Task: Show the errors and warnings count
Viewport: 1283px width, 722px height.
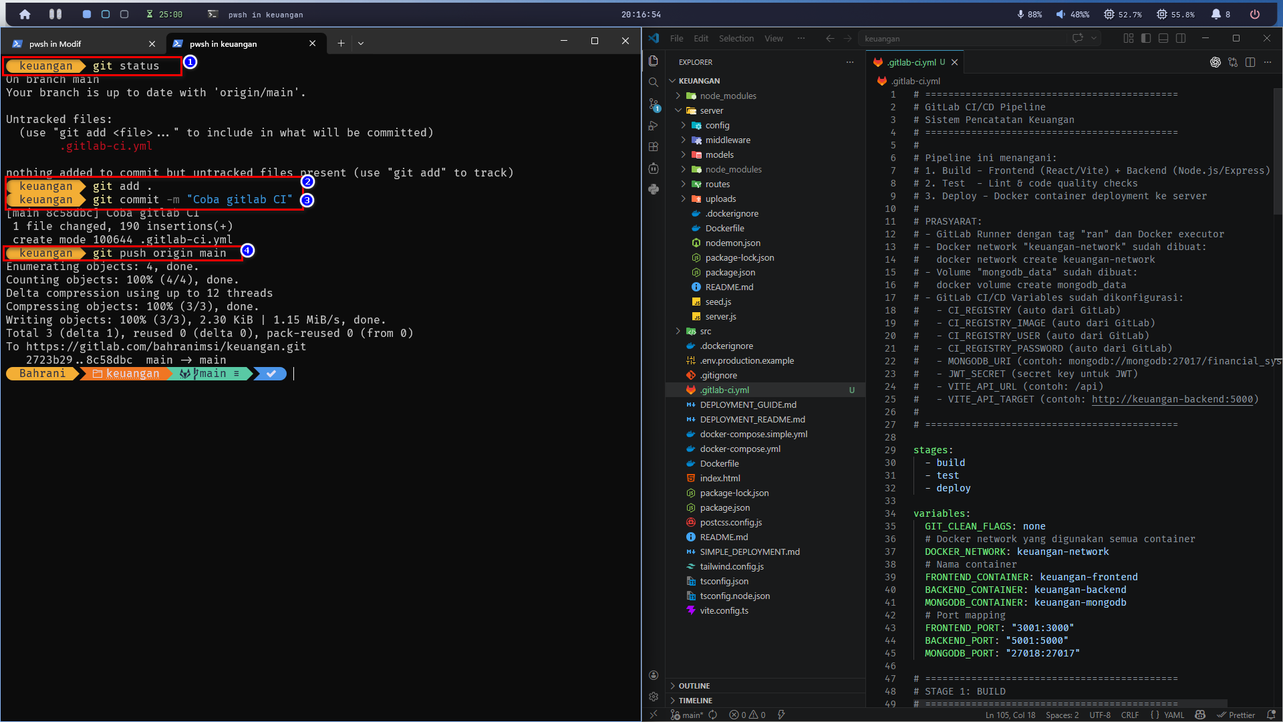Action: coord(748,715)
